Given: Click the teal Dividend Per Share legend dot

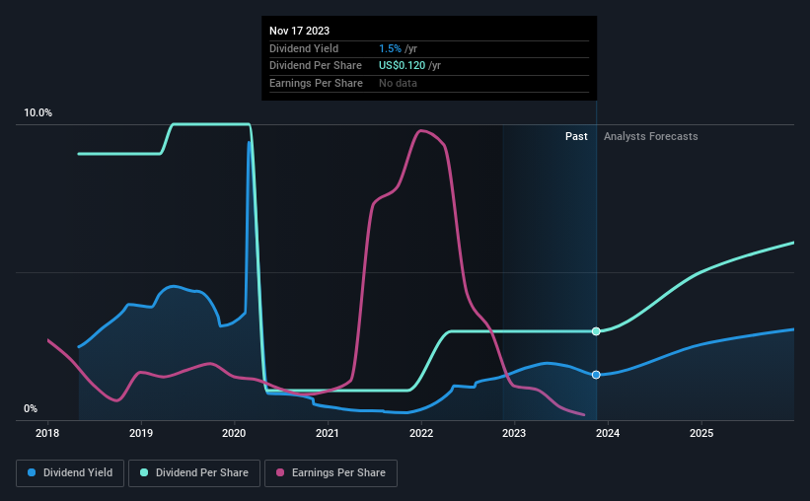Looking at the screenshot, I should (x=144, y=472).
